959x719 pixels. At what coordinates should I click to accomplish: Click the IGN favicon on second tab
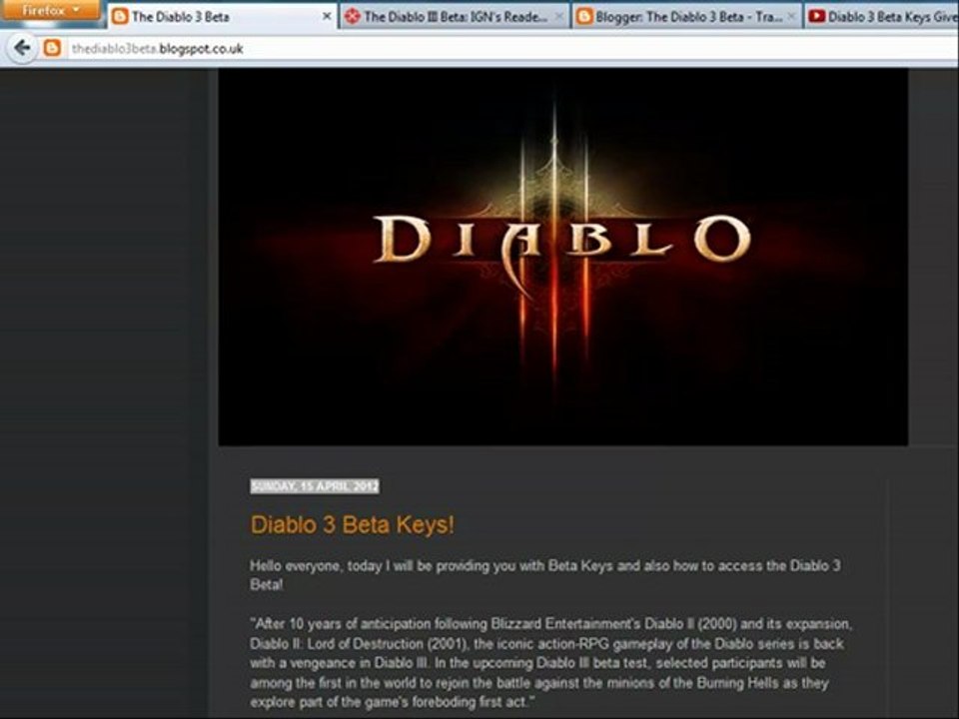(353, 17)
